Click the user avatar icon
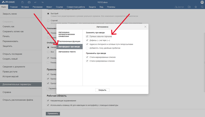This screenshot has height=117, width=205. (x=202, y=2)
